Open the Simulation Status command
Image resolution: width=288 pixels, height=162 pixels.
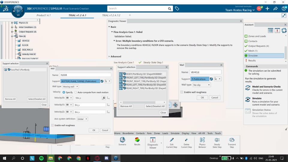point(247,111)
